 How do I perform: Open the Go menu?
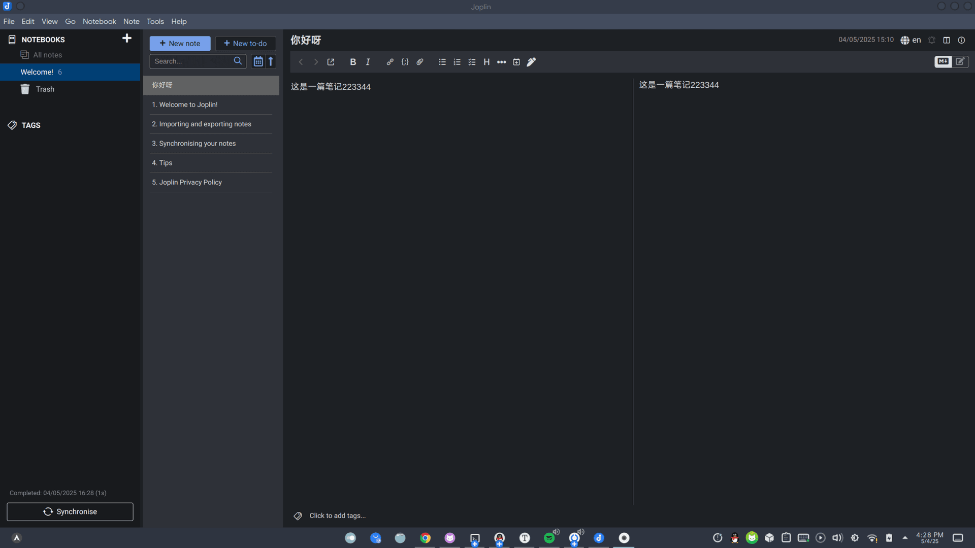[70, 21]
